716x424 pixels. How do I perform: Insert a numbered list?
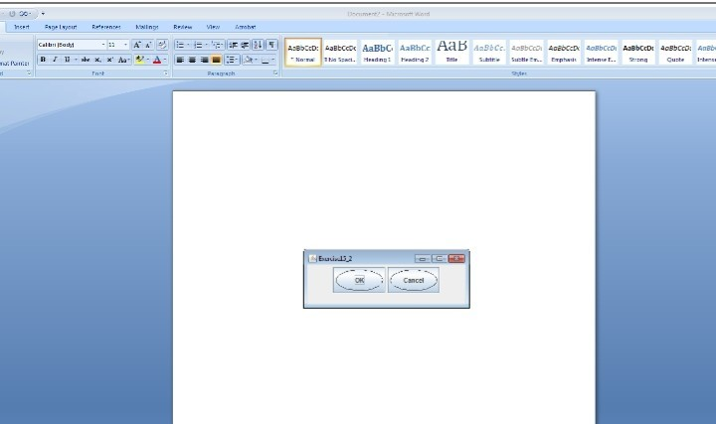pos(198,45)
